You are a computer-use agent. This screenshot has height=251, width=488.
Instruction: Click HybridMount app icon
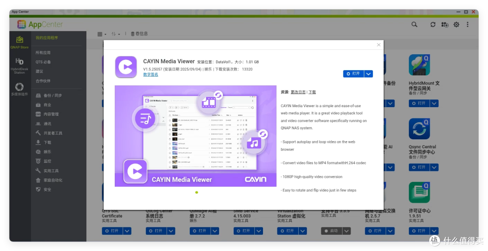pos(419,65)
